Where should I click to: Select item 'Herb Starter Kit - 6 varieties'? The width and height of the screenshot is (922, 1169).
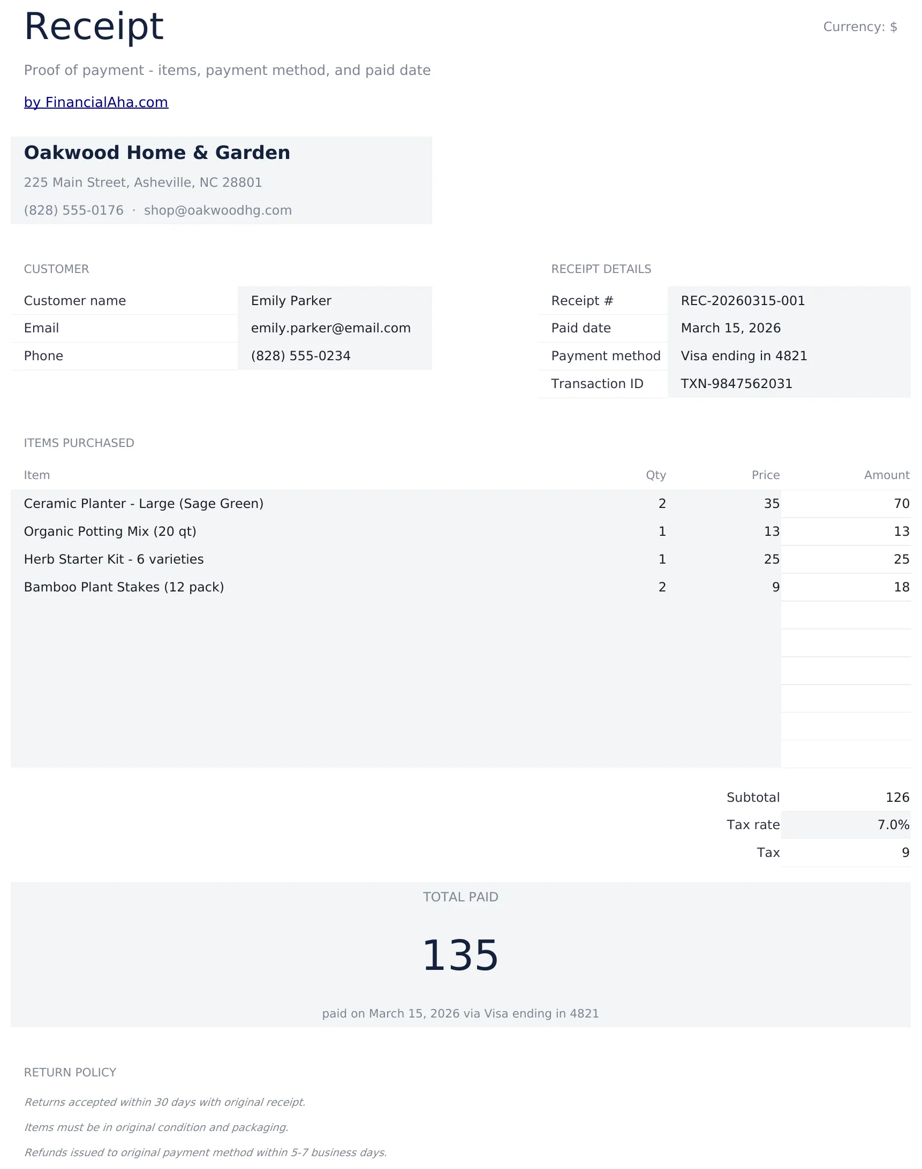[x=114, y=559]
